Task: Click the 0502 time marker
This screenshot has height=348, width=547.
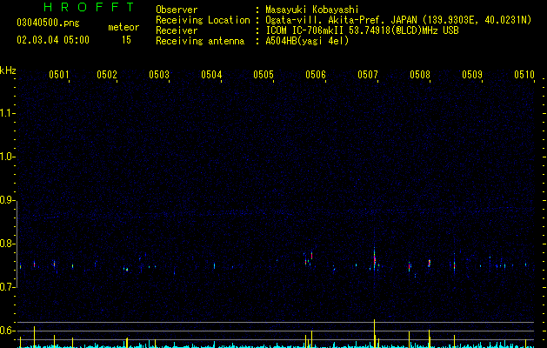Action: coord(107,75)
